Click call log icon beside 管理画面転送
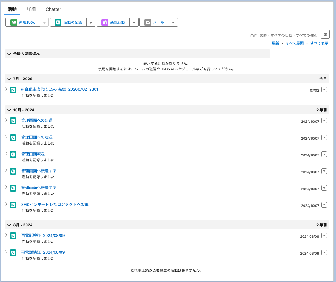 click(x=13, y=155)
